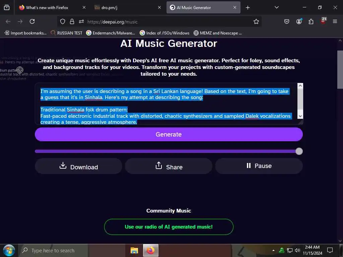The image size is (343, 257).
Task: Open MEMZ and Noescape bookmark
Action: coord(218,33)
